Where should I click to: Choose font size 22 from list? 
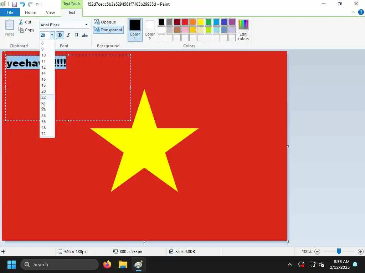pos(47,97)
